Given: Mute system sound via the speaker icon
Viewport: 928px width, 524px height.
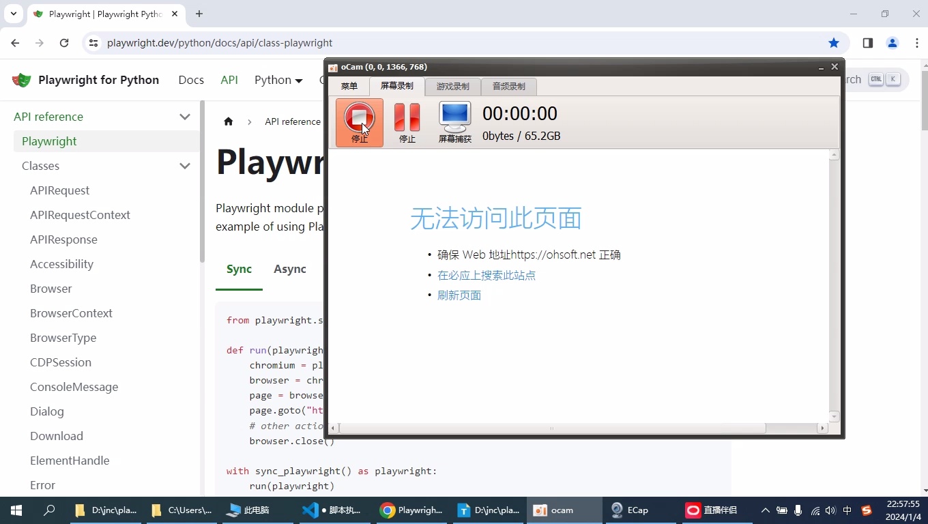Looking at the screenshot, I should click(830, 510).
